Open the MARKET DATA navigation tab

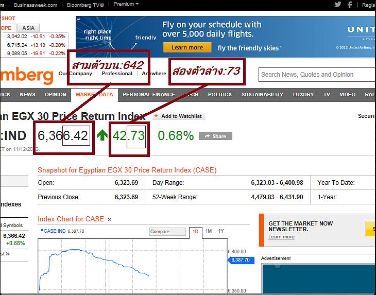[94, 95]
